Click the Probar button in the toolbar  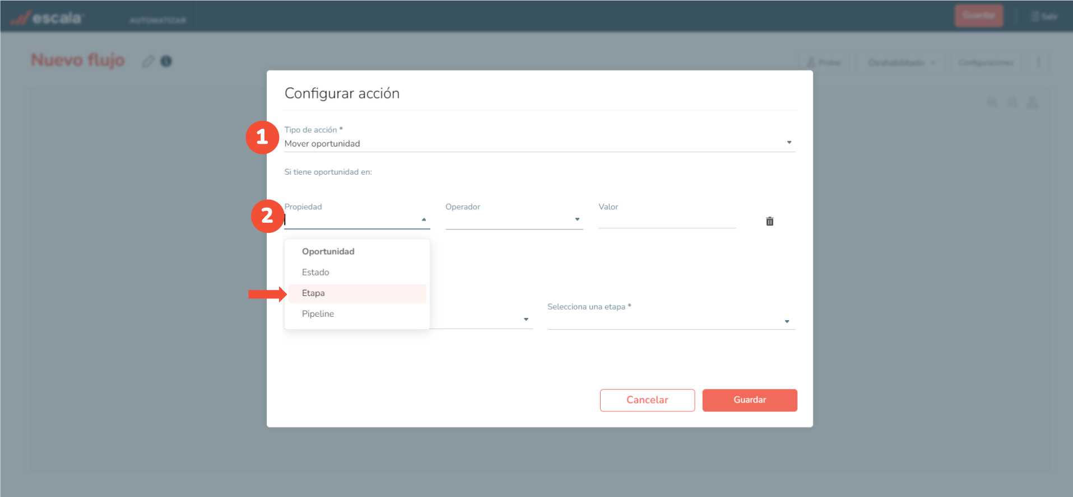(x=824, y=63)
